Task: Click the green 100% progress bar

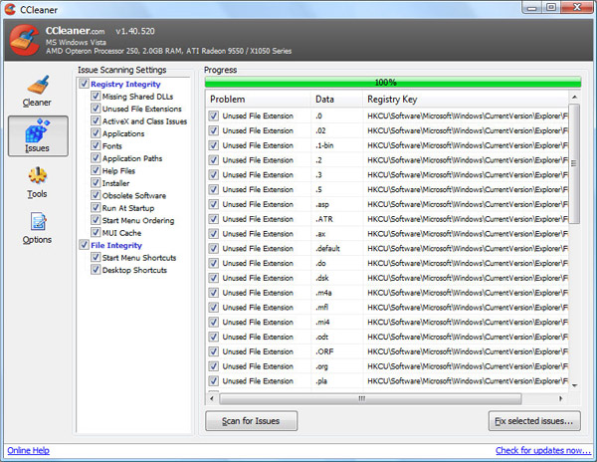Action: pyautogui.click(x=393, y=82)
